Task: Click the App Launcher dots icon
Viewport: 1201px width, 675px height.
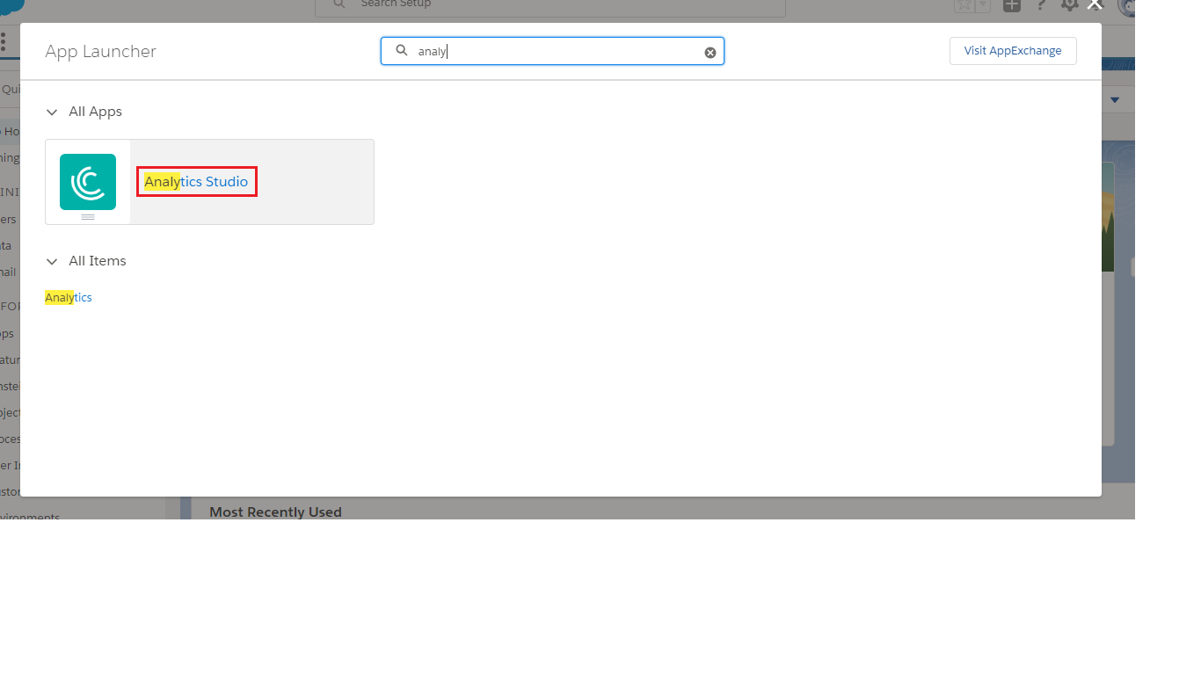Action: [x=4, y=42]
